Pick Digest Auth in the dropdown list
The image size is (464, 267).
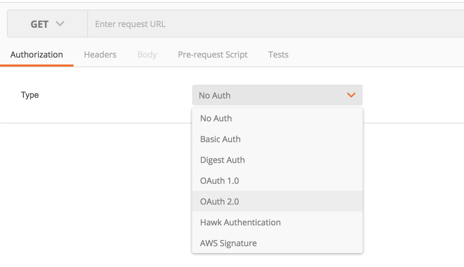223,160
